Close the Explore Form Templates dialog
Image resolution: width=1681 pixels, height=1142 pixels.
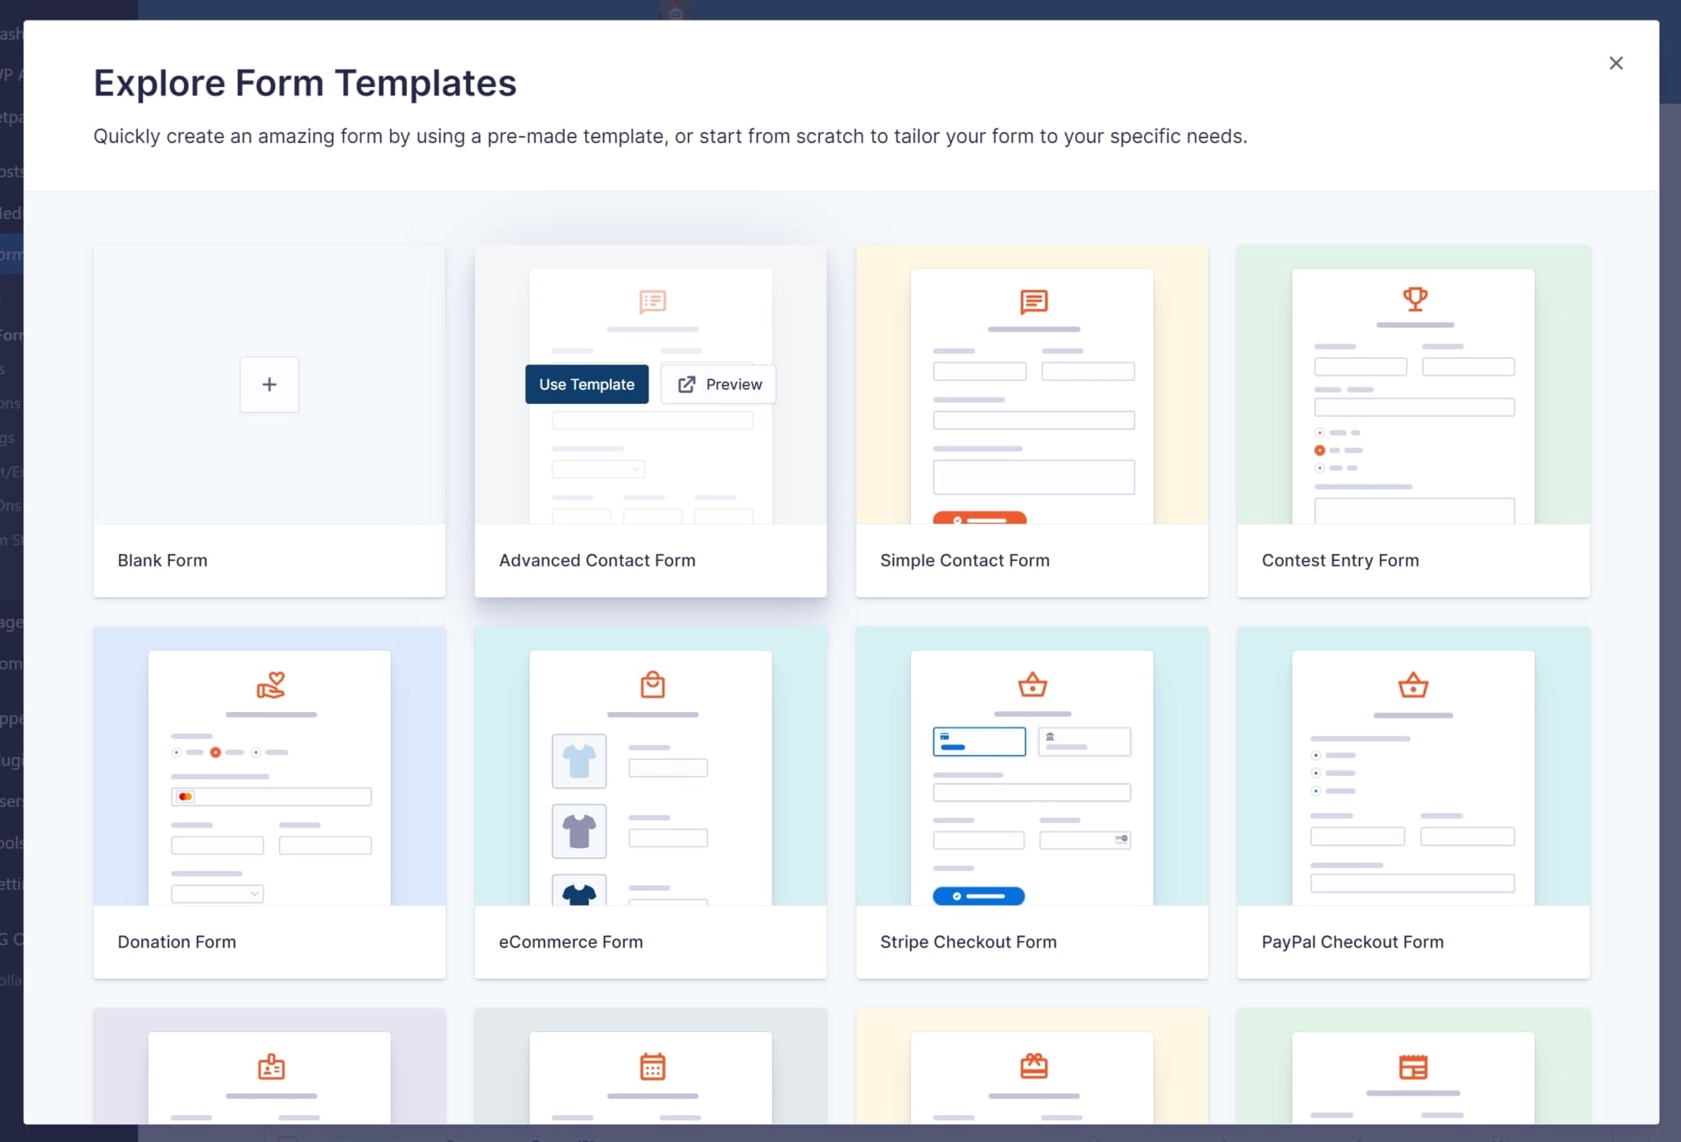point(1615,62)
